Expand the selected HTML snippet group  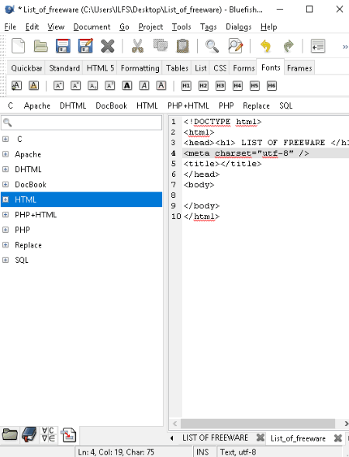pyautogui.click(x=5, y=199)
